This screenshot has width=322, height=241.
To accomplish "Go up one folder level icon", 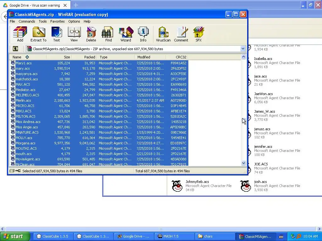I will pos(15,49).
